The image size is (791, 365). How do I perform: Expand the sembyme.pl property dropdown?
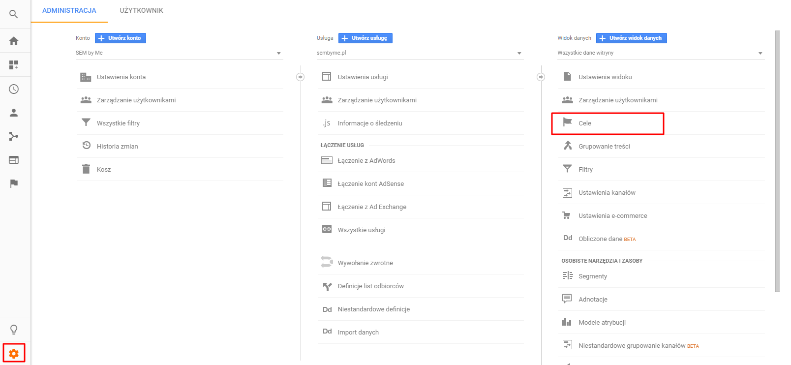pos(419,53)
